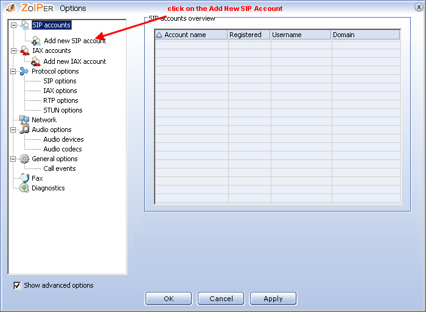This screenshot has width=426, height=312.
Task: Open STUN options page
Action: click(x=63, y=110)
